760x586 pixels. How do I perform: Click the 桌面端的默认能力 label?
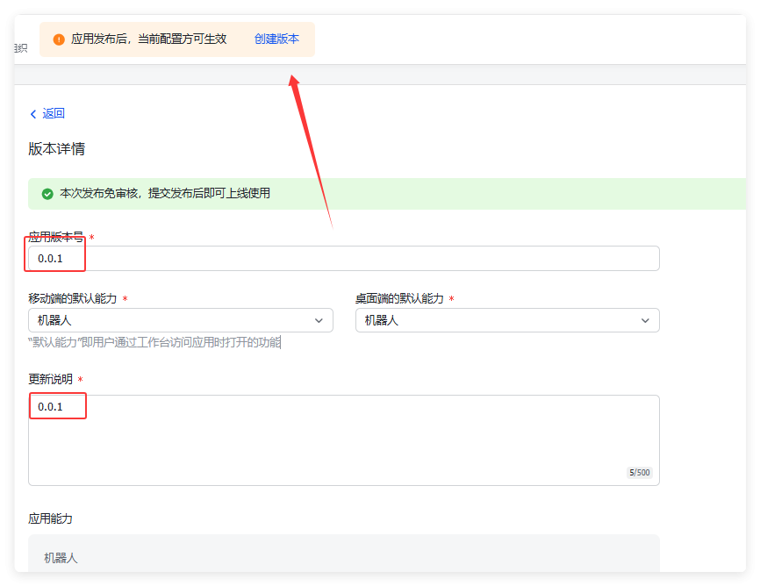(399, 299)
